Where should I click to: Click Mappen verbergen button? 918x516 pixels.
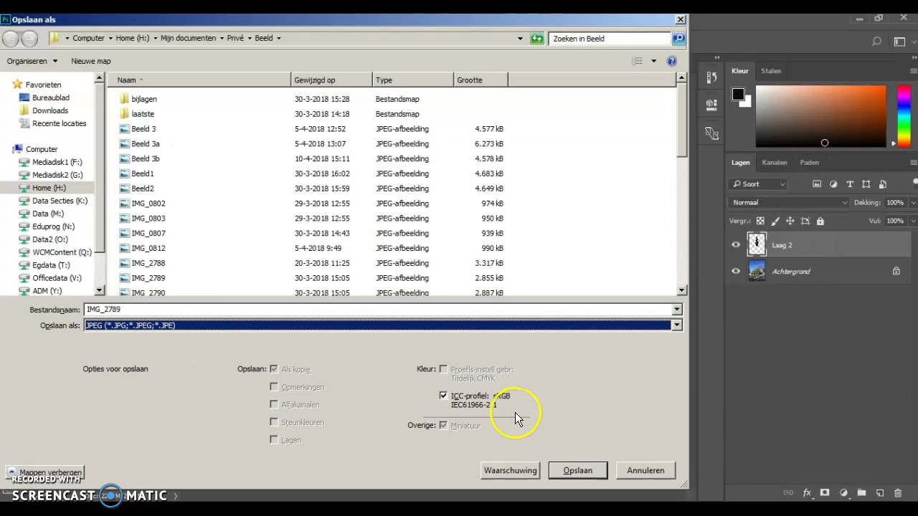point(44,473)
